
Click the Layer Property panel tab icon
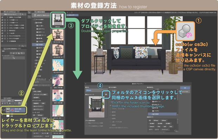pyautogui.click(x=5, y=49)
